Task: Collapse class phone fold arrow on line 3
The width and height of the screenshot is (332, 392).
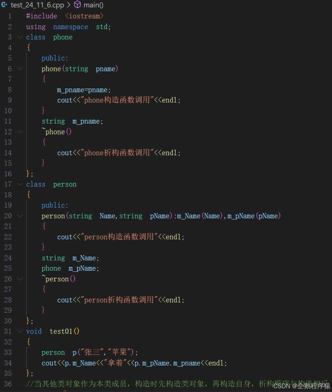Action: [20, 37]
